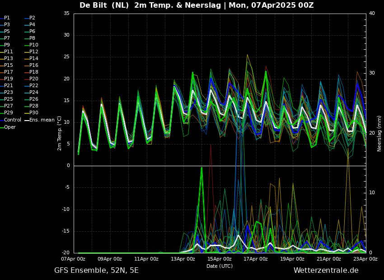This screenshot has width=384, height=280.
Task: Click the P30 legend entry
Action: pyautogui.click(x=31, y=112)
